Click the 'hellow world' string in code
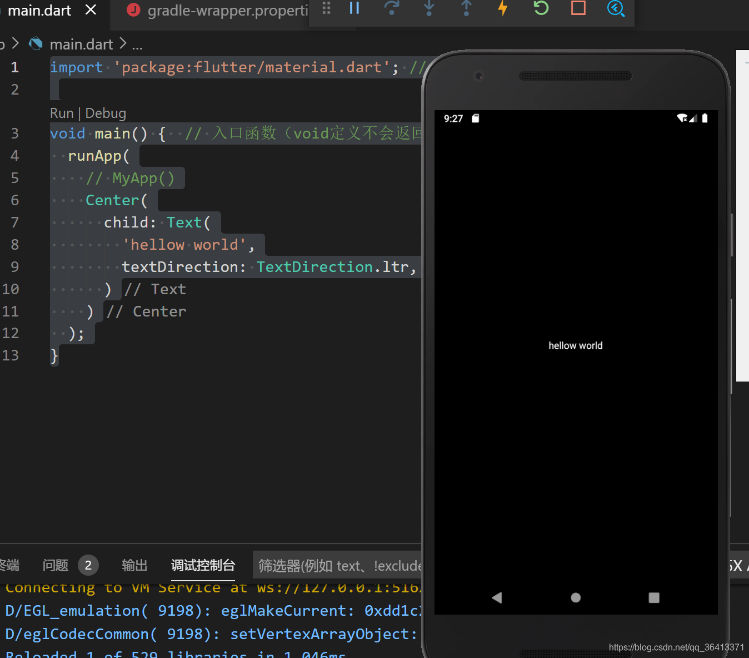 click(184, 245)
